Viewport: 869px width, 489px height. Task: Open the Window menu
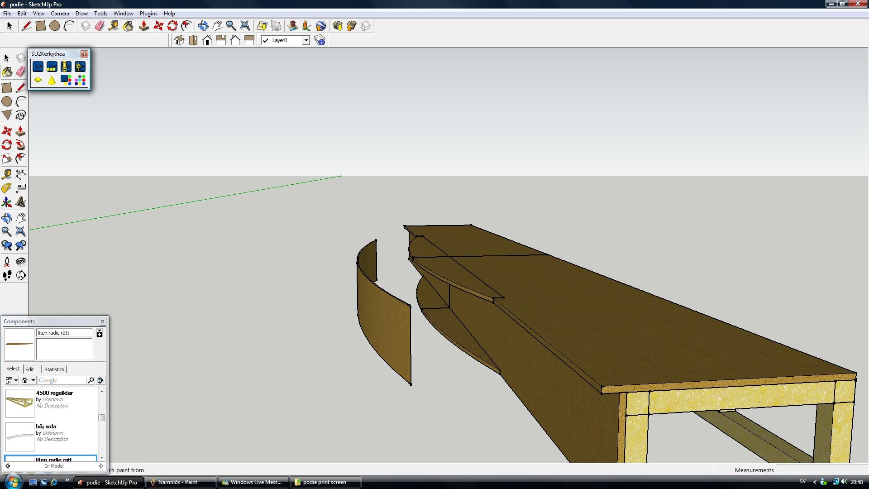point(123,14)
